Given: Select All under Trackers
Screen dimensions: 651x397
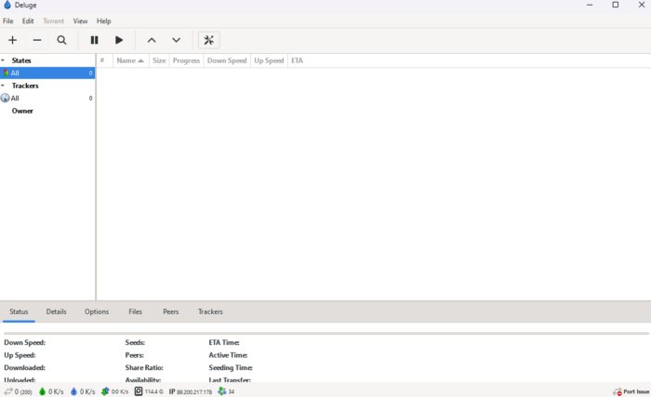Looking at the screenshot, I should (x=47, y=99).
